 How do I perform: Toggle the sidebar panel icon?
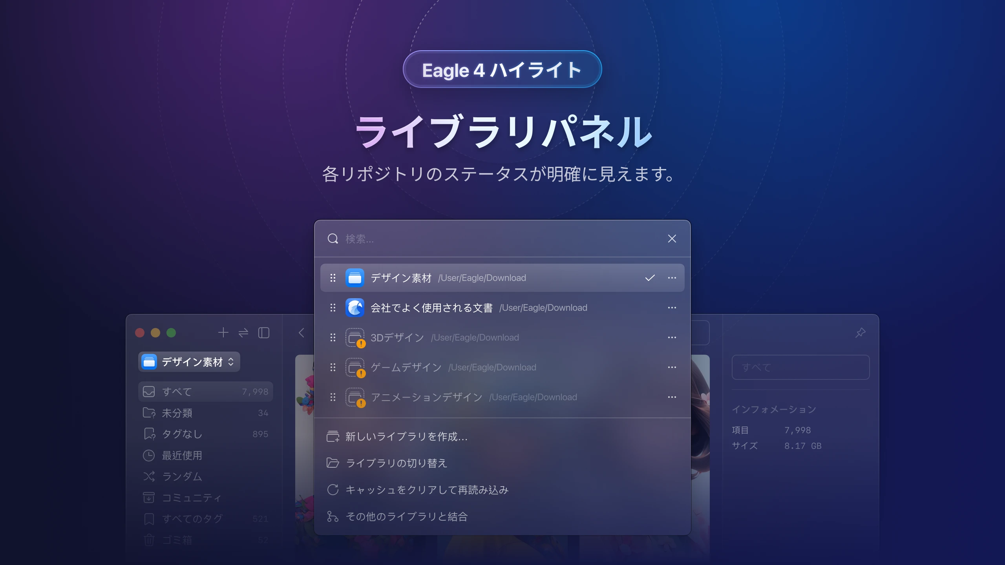[264, 333]
